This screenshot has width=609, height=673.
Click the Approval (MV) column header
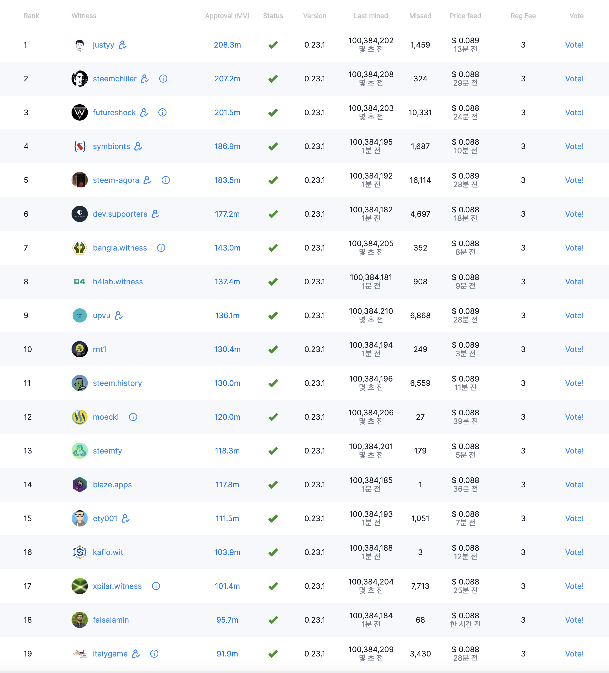[x=227, y=16]
